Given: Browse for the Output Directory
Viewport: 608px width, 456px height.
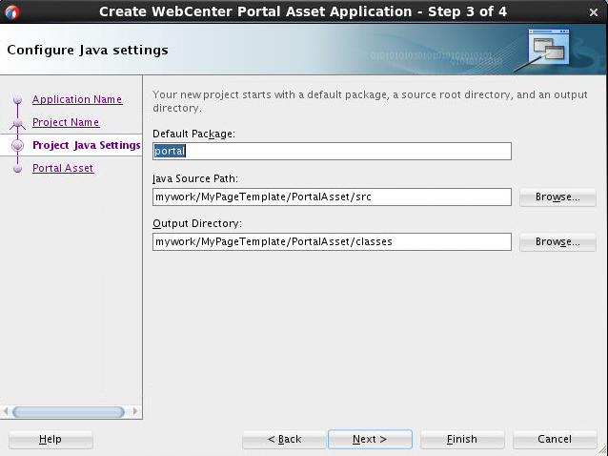Looking at the screenshot, I should (x=557, y=242).
